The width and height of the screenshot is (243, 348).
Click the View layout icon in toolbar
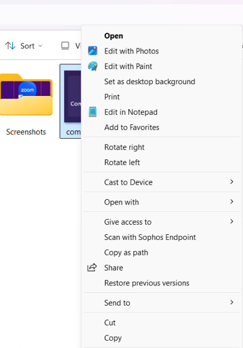pos(65,46)
